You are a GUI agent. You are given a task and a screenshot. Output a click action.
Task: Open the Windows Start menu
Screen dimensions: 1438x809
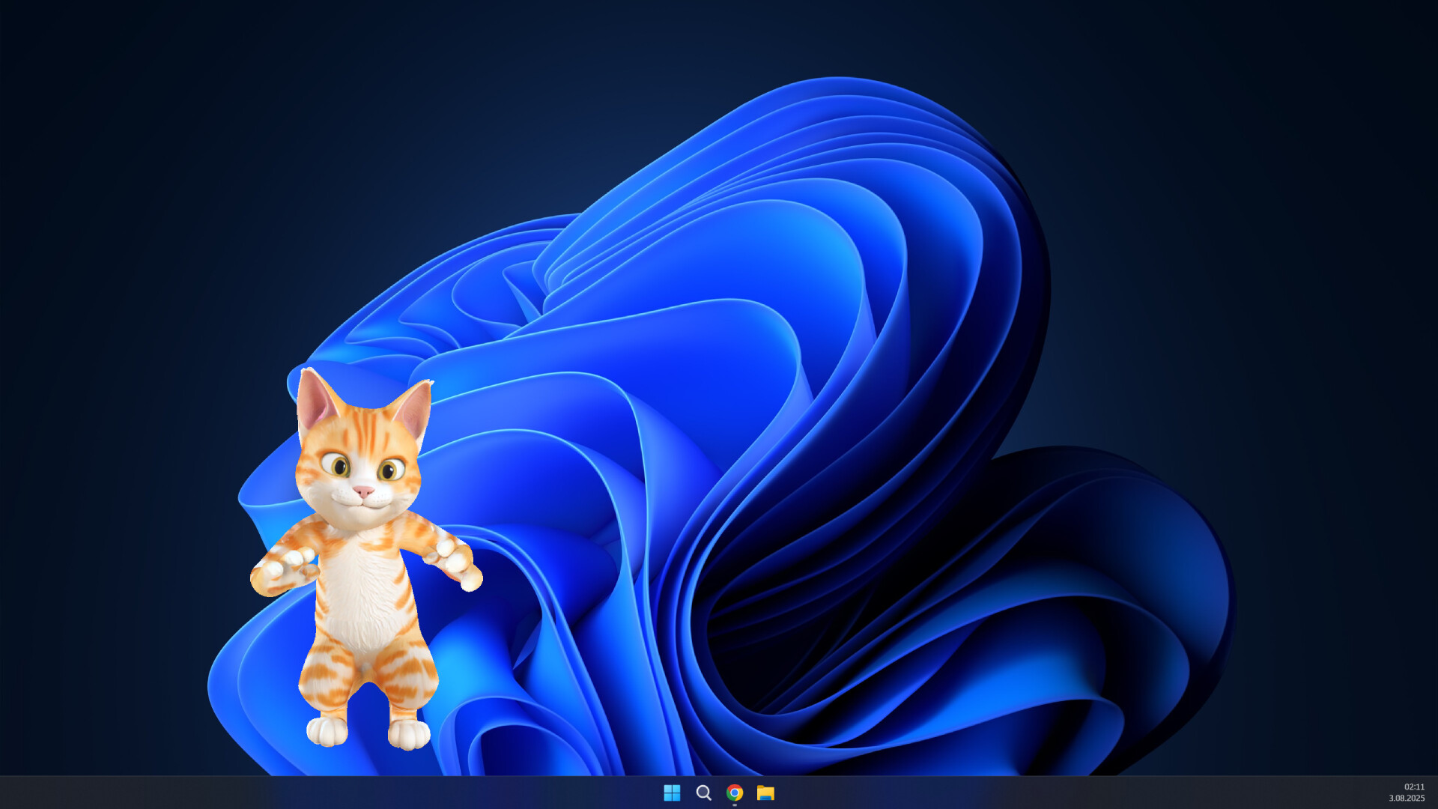tap(673, 792)
